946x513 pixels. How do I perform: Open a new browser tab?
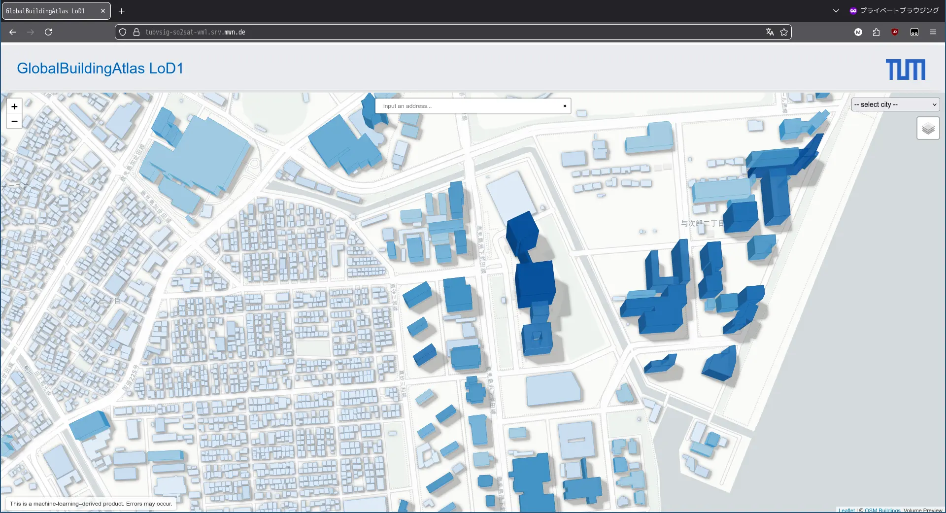pos(121,11)
